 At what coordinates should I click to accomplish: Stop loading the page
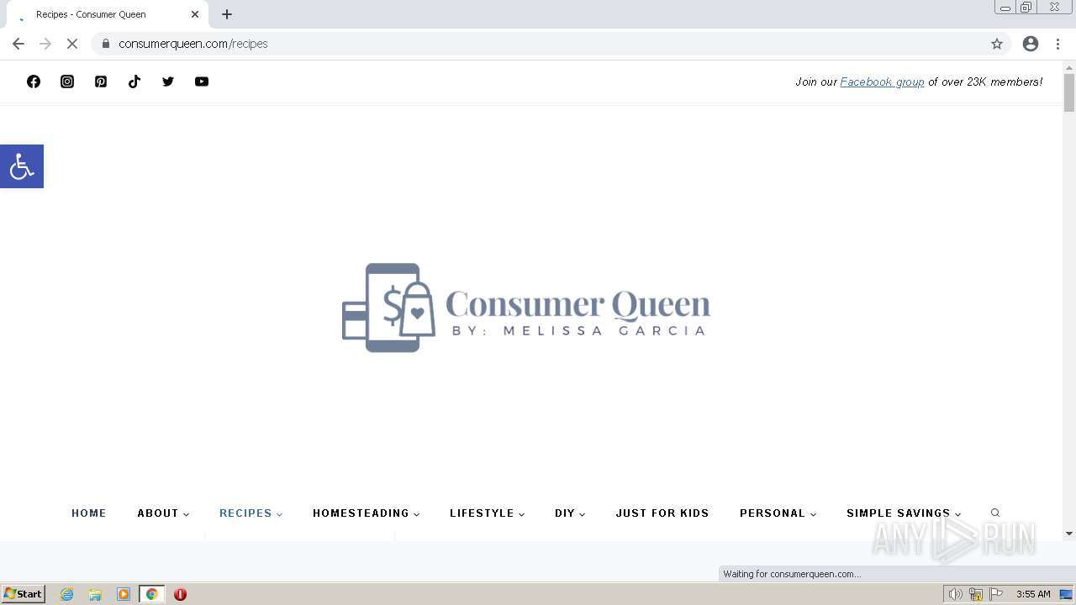point(72,44)
